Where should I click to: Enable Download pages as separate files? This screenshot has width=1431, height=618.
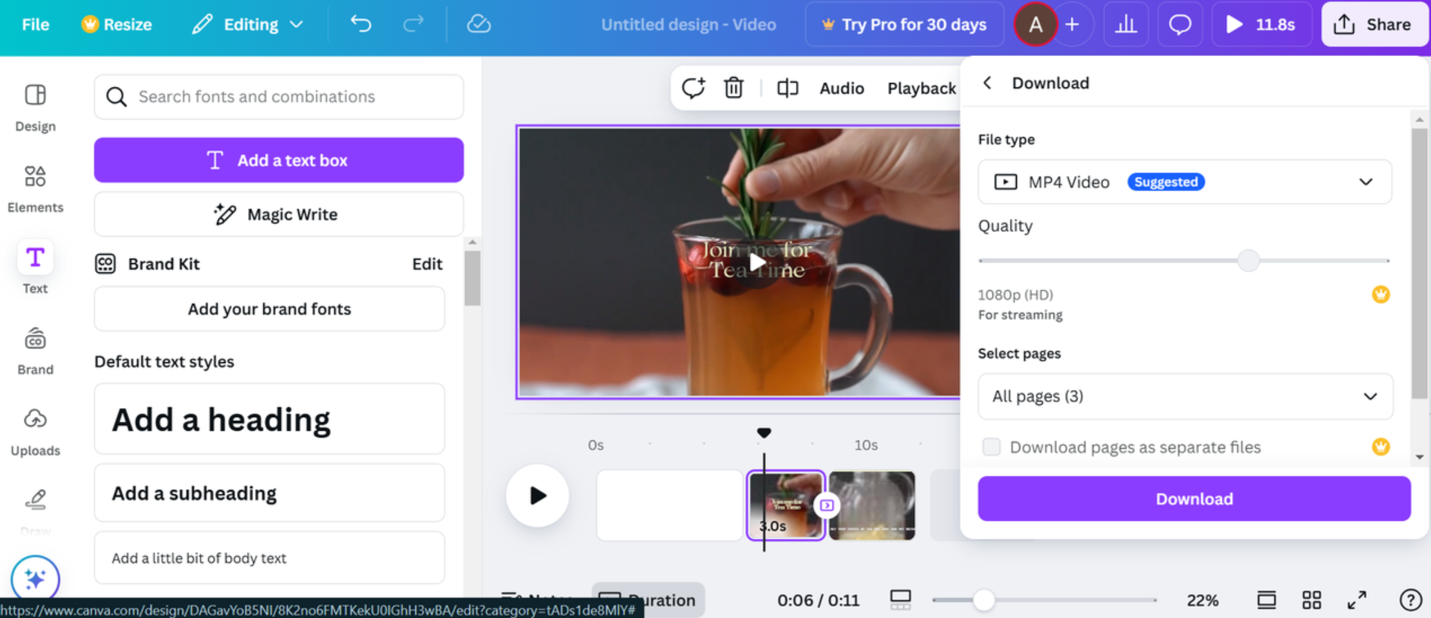coord(991,447)
